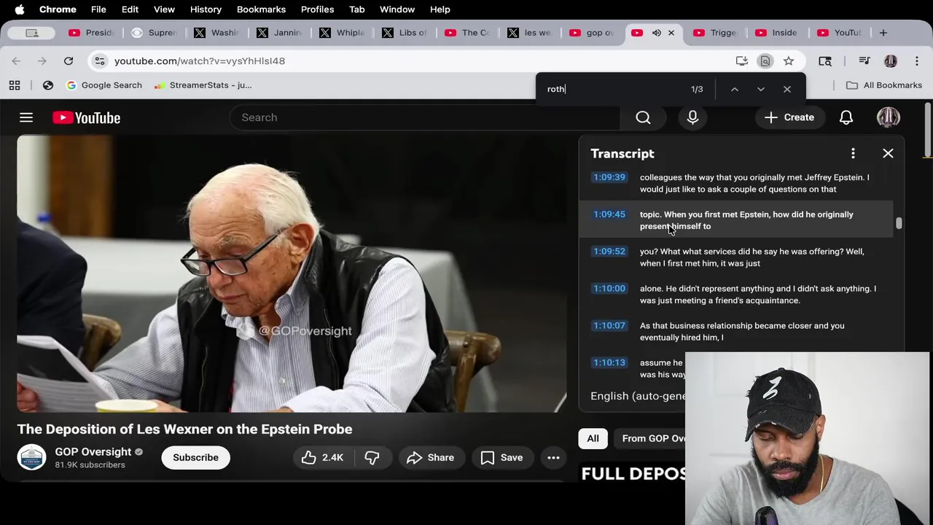Dislike the video with thumbs-down
The width and height of the screenshot is (933, 525).
pyautogui.click(x=372, y=458)
